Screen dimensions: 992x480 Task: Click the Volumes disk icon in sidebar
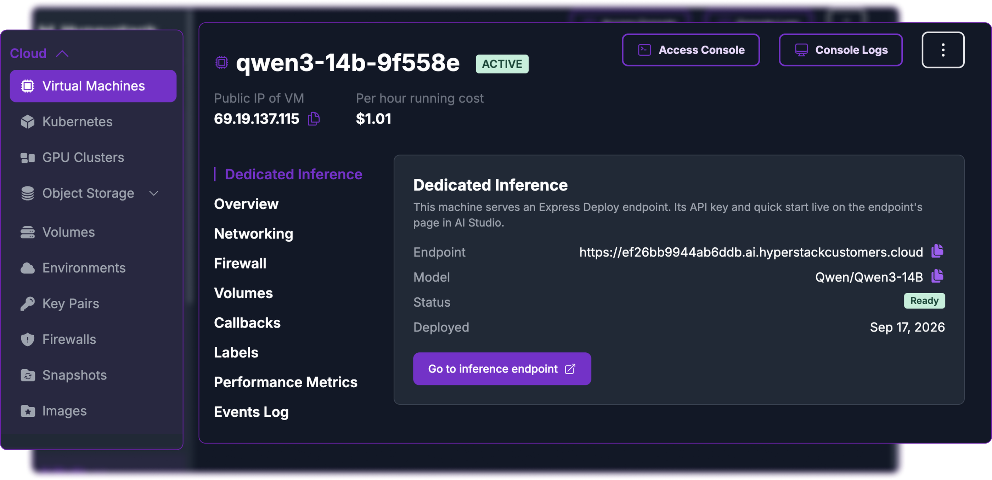point(28,232)
